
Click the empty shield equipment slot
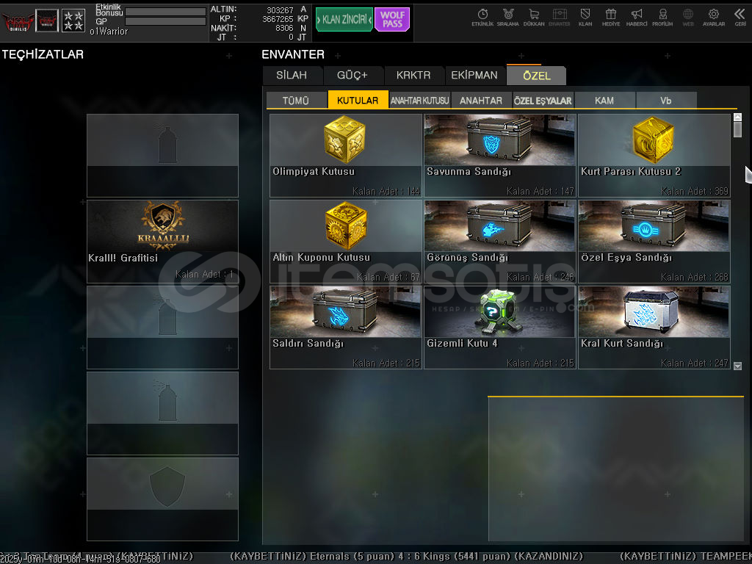(162, 499)
